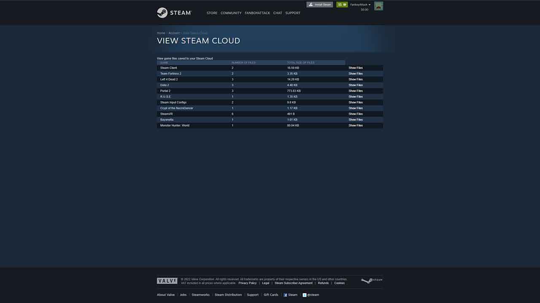
Task: Show Files for Portal 2
Action: (355, 90)
